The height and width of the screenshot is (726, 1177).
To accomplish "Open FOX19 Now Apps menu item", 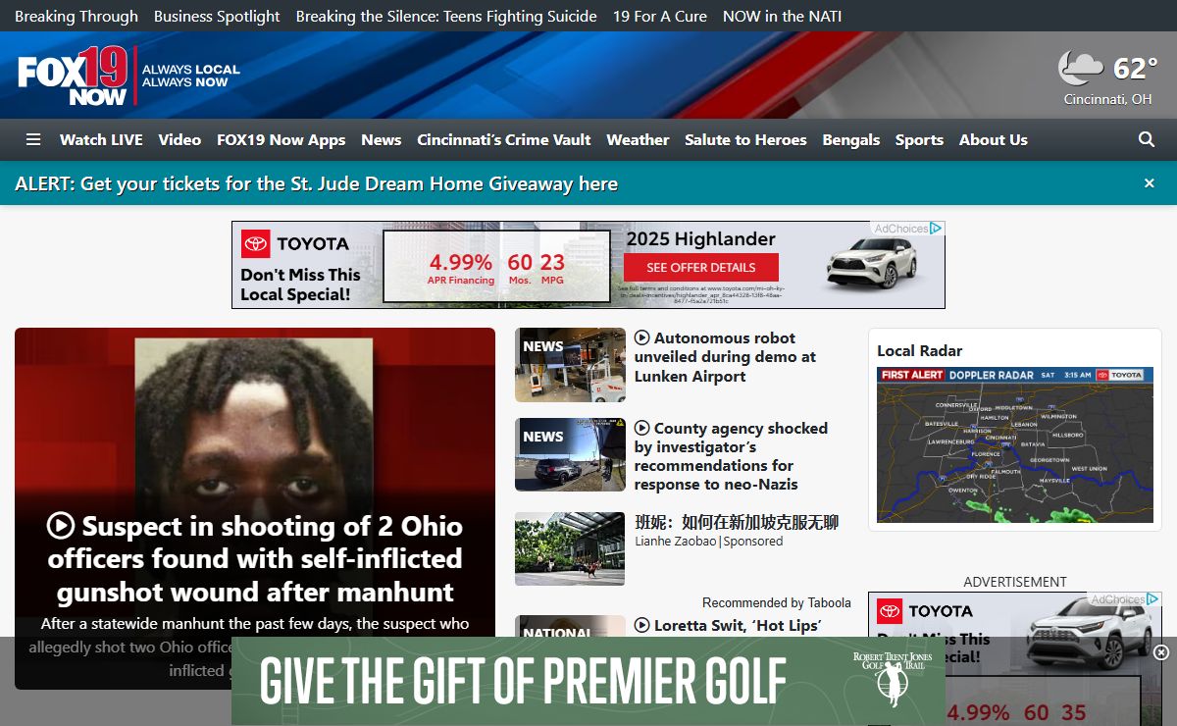I will [x=281, y=139].
